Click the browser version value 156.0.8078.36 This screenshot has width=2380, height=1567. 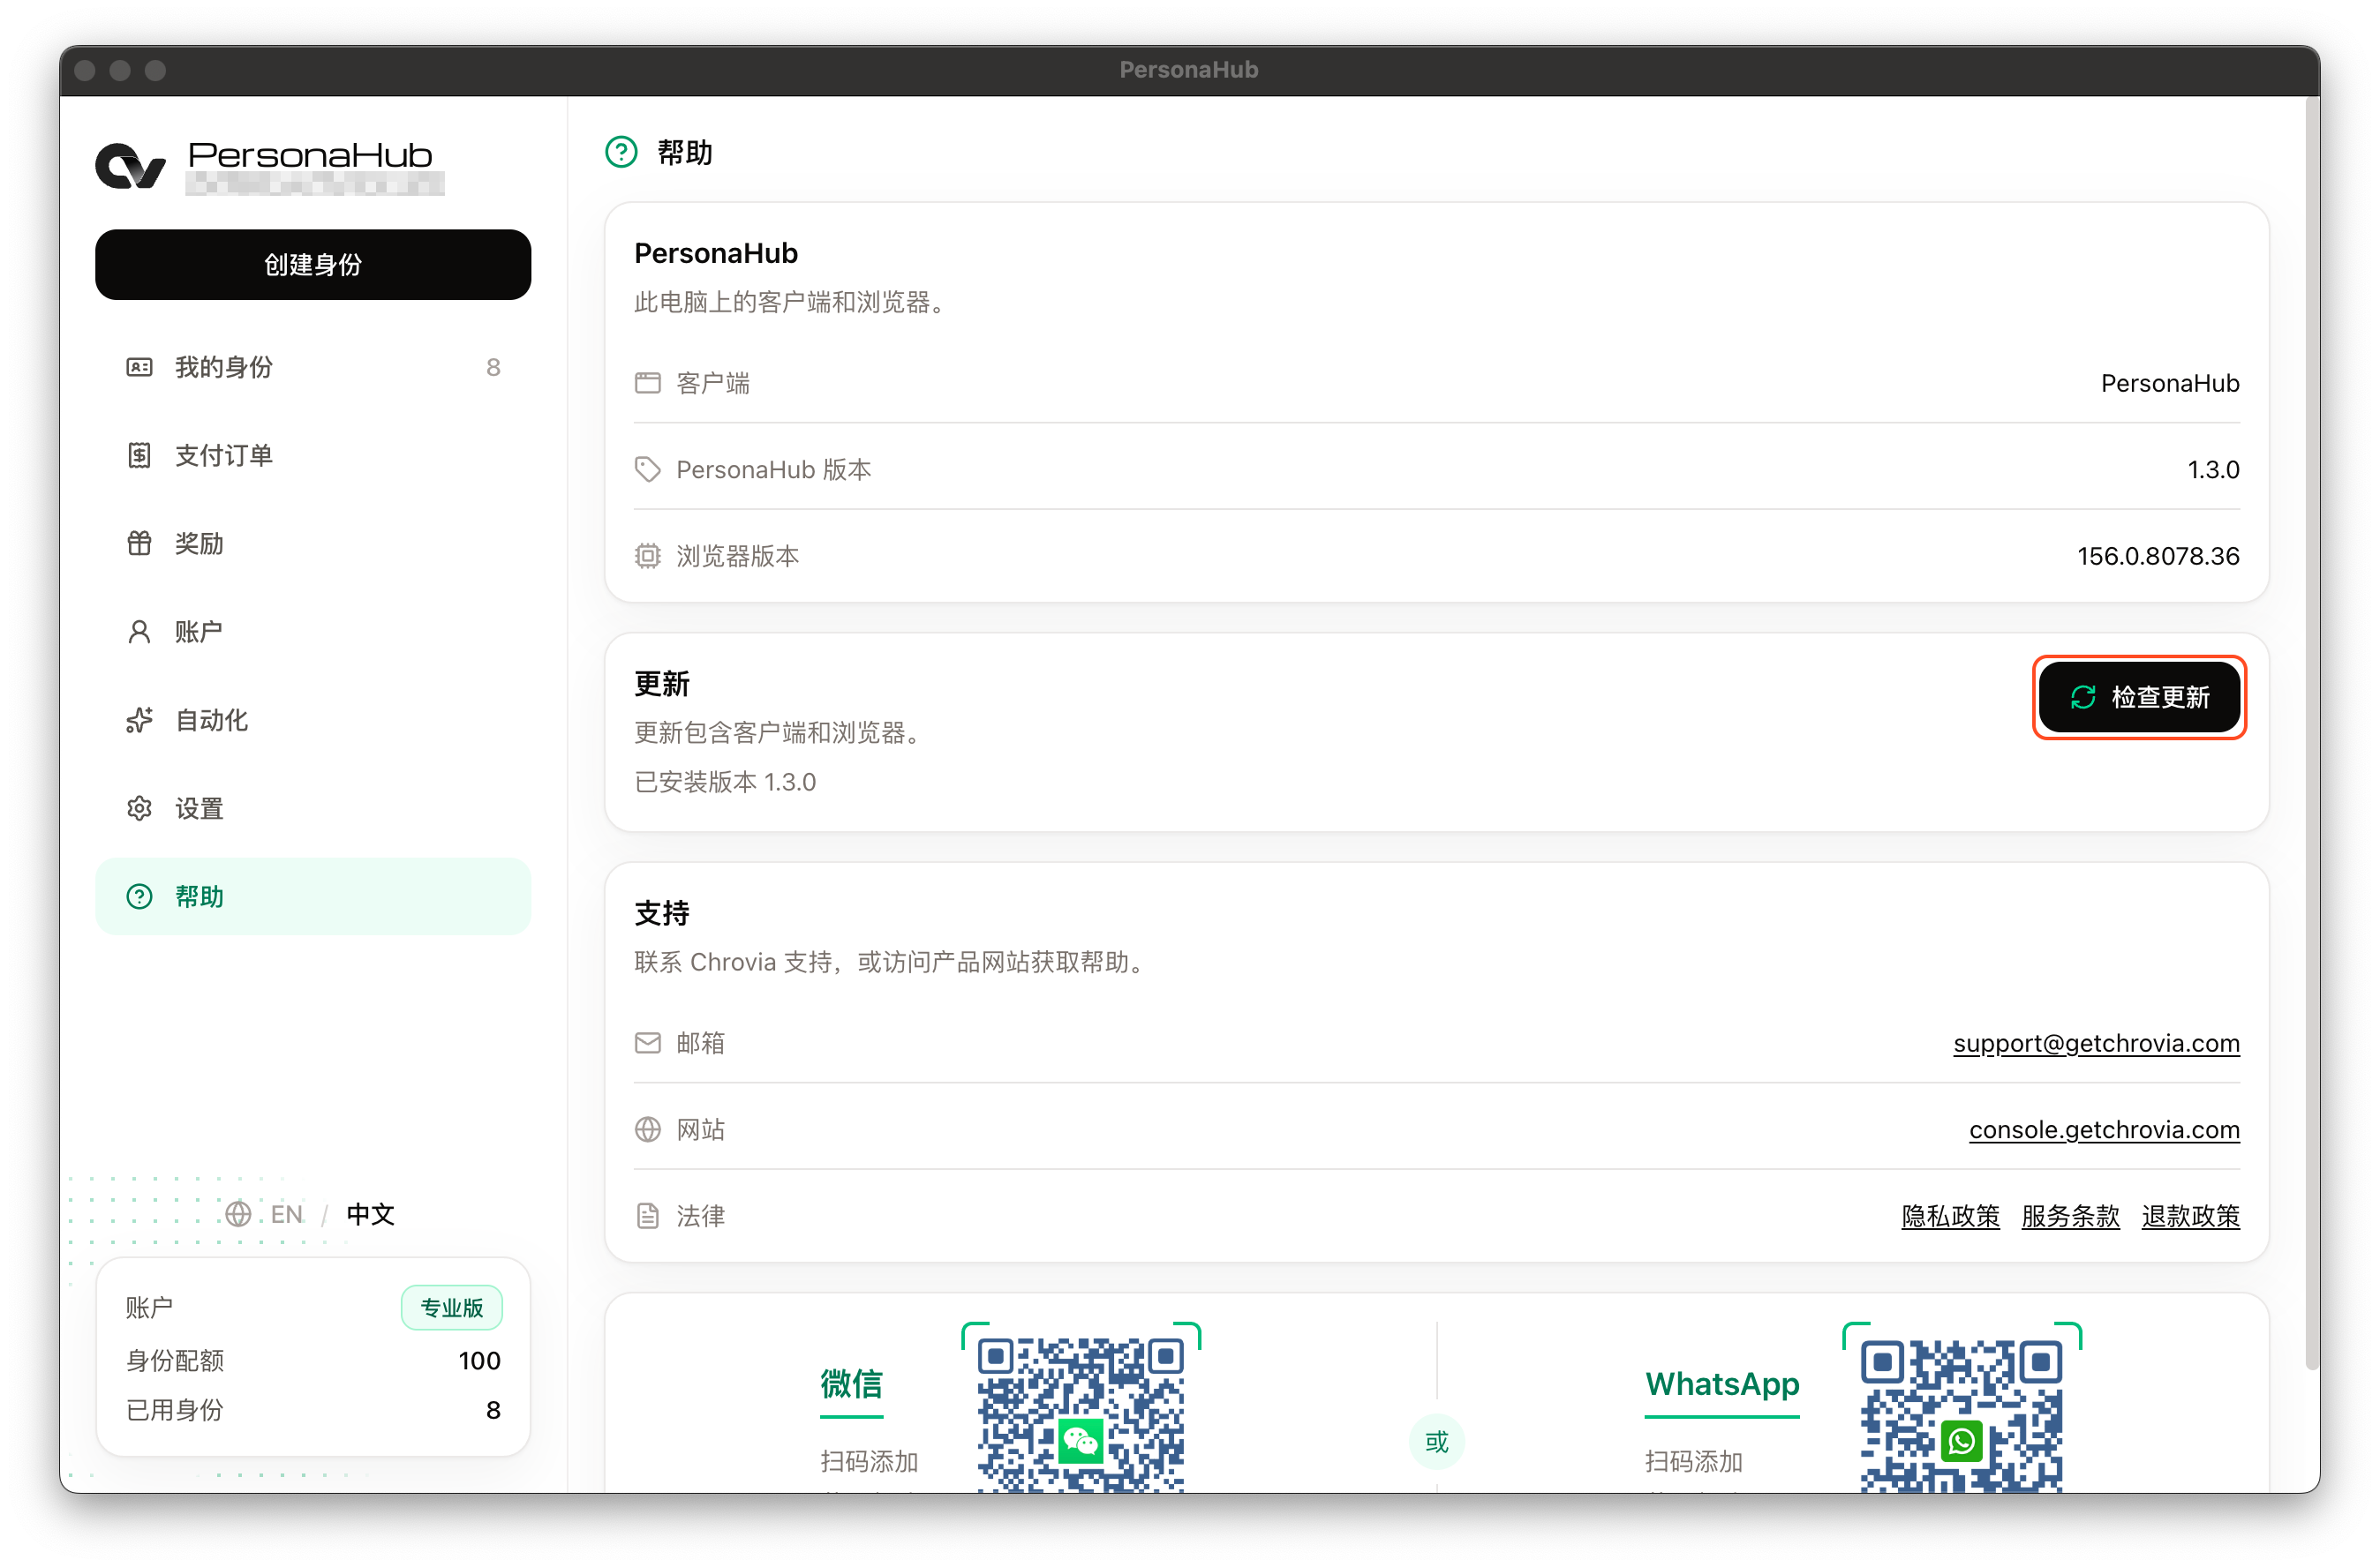coord(2158,556)
